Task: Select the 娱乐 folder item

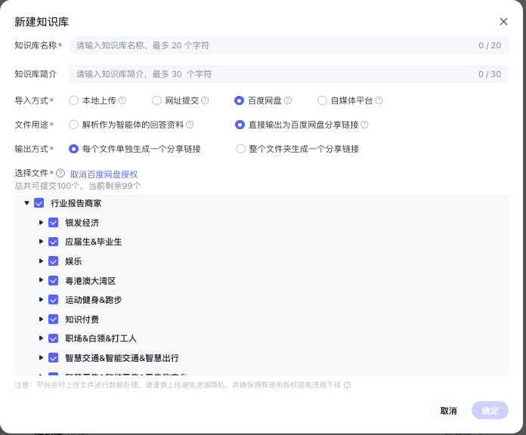Action: (73, 261)
